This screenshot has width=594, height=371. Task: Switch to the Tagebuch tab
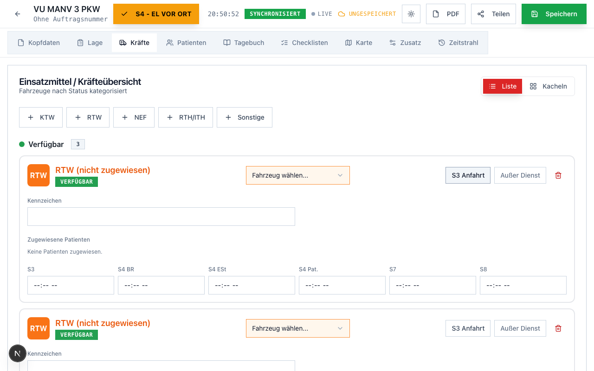[244, 43]
